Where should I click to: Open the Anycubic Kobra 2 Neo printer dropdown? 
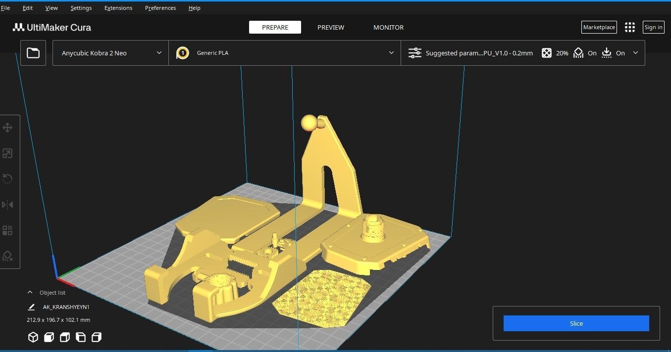110,53
